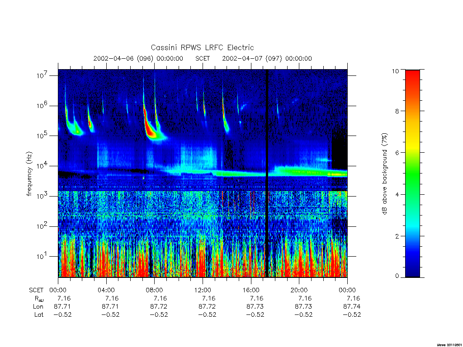Click the rainbow dB color bar

pos(412,173)
